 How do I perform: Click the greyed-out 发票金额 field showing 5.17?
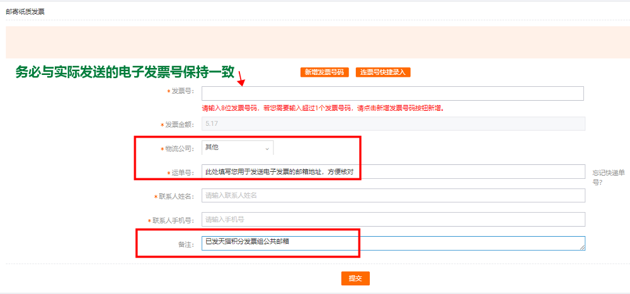[392, 124]
